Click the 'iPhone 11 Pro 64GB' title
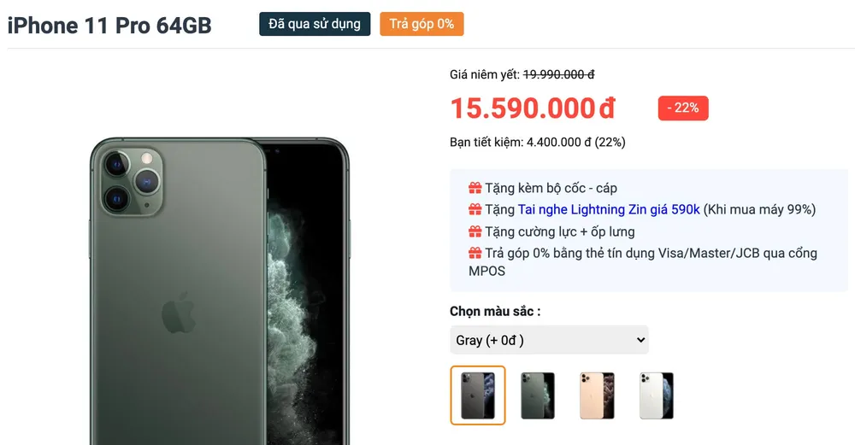This screenshot has width=855, height=445. 109,26
